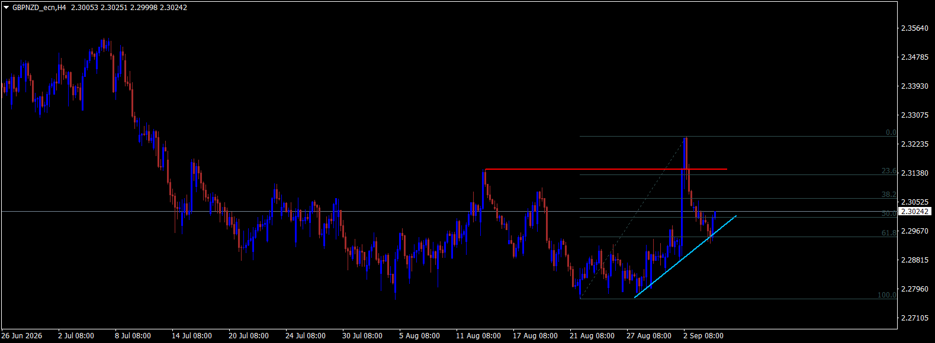Click the Fibonacci 100.0 level label
This screenshot has width=935, height=343.
[x=887, y=295]
